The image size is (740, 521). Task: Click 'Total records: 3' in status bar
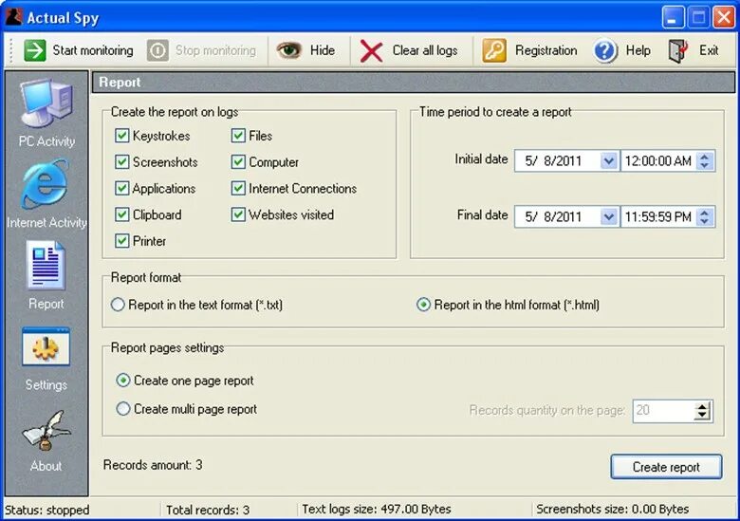point(208,510)
